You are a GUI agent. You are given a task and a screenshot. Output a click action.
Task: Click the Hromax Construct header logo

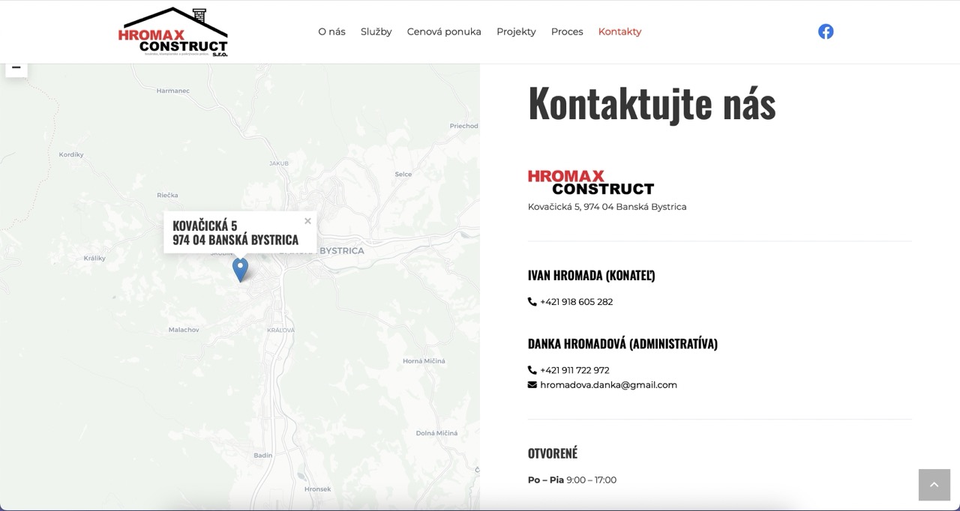(173, 32)
